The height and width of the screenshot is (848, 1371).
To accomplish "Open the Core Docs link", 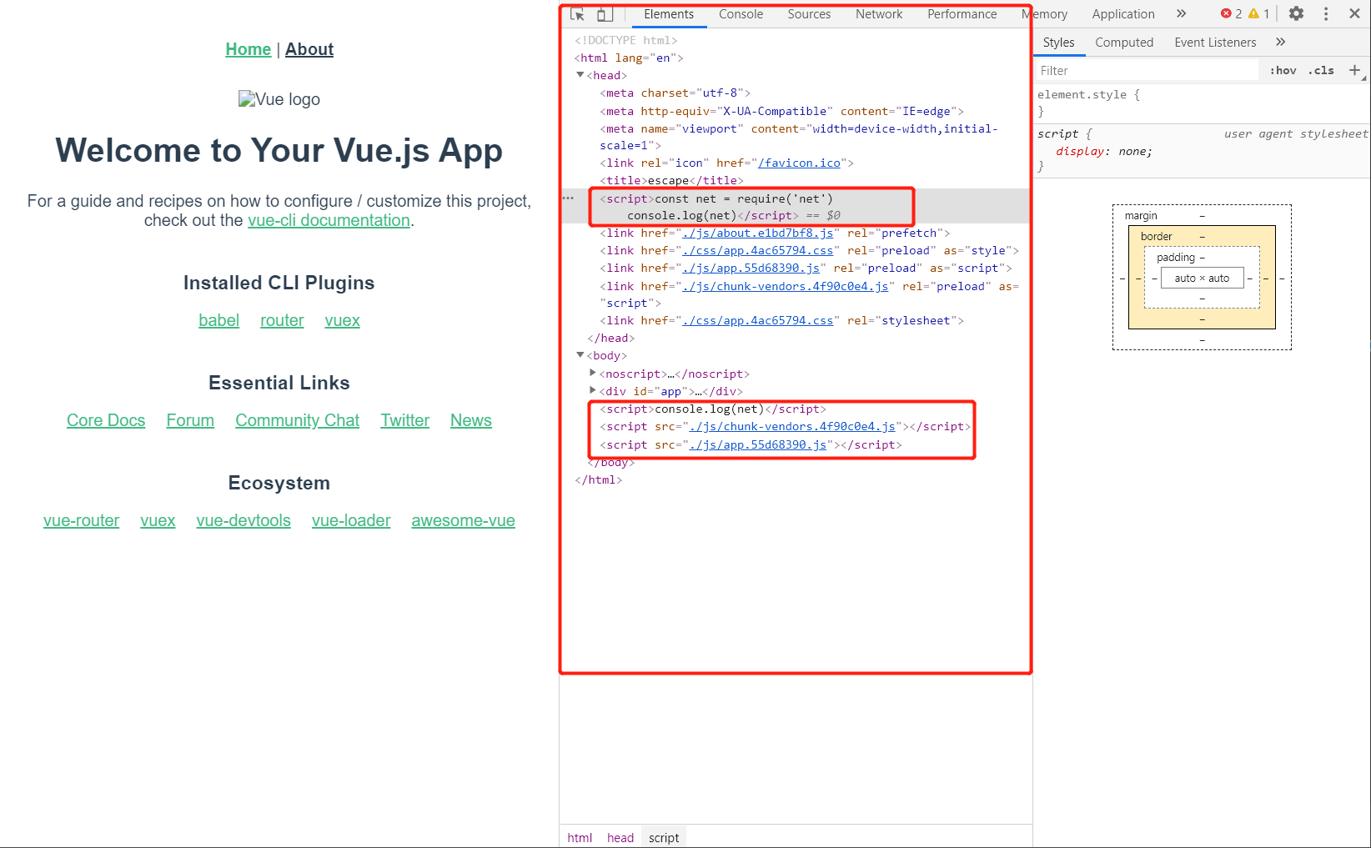I will coord(106,420).
